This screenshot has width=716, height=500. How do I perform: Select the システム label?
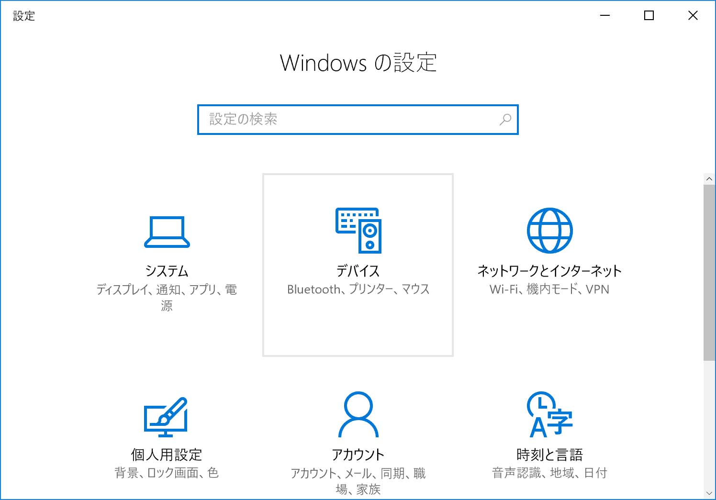[167, 271]
